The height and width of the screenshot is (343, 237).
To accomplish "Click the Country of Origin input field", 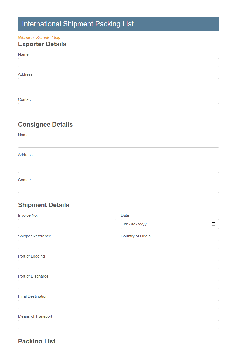I will (170, 244).
